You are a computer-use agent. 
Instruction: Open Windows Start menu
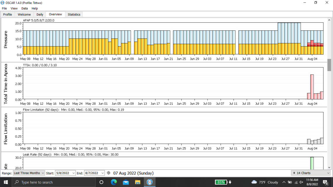[x=6, y=182]
